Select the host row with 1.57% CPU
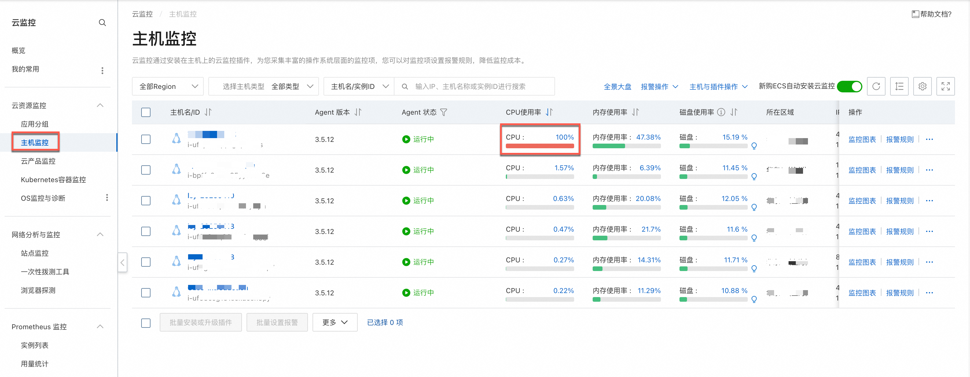This screenshot has height=377, width=970. (146, 170)
